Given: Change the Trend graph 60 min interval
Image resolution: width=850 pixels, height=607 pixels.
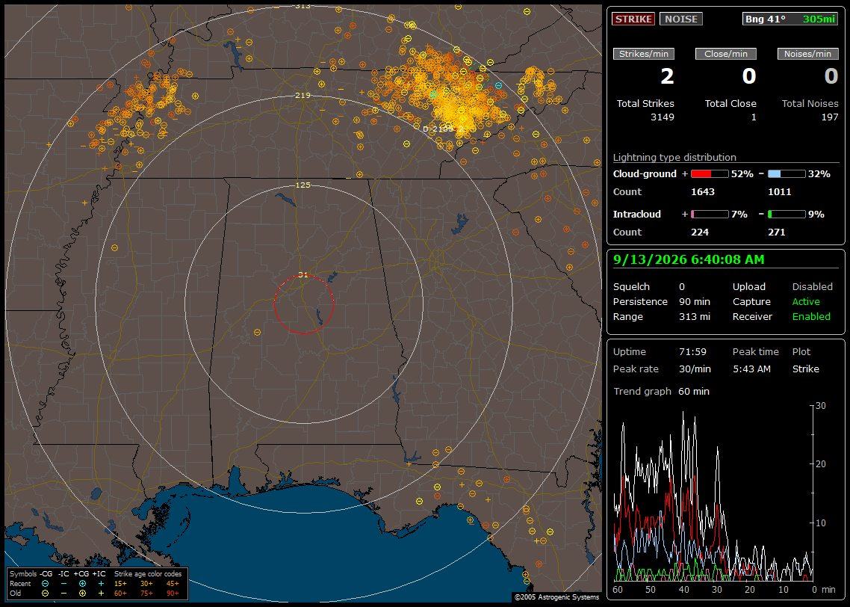Looking at the screenshot, I should 694,391.
